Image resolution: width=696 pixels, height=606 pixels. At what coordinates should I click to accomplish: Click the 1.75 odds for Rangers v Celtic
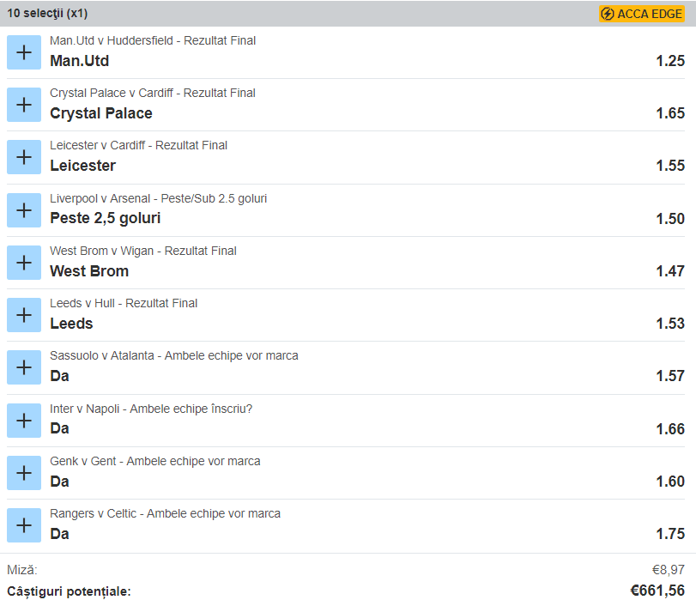[x=670, y=534]
